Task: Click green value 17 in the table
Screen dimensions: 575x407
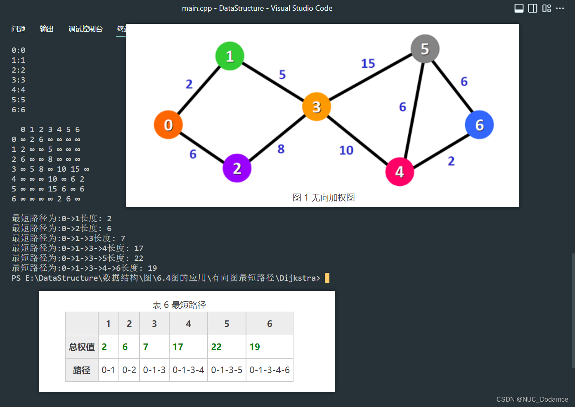Action: (178, 347)
